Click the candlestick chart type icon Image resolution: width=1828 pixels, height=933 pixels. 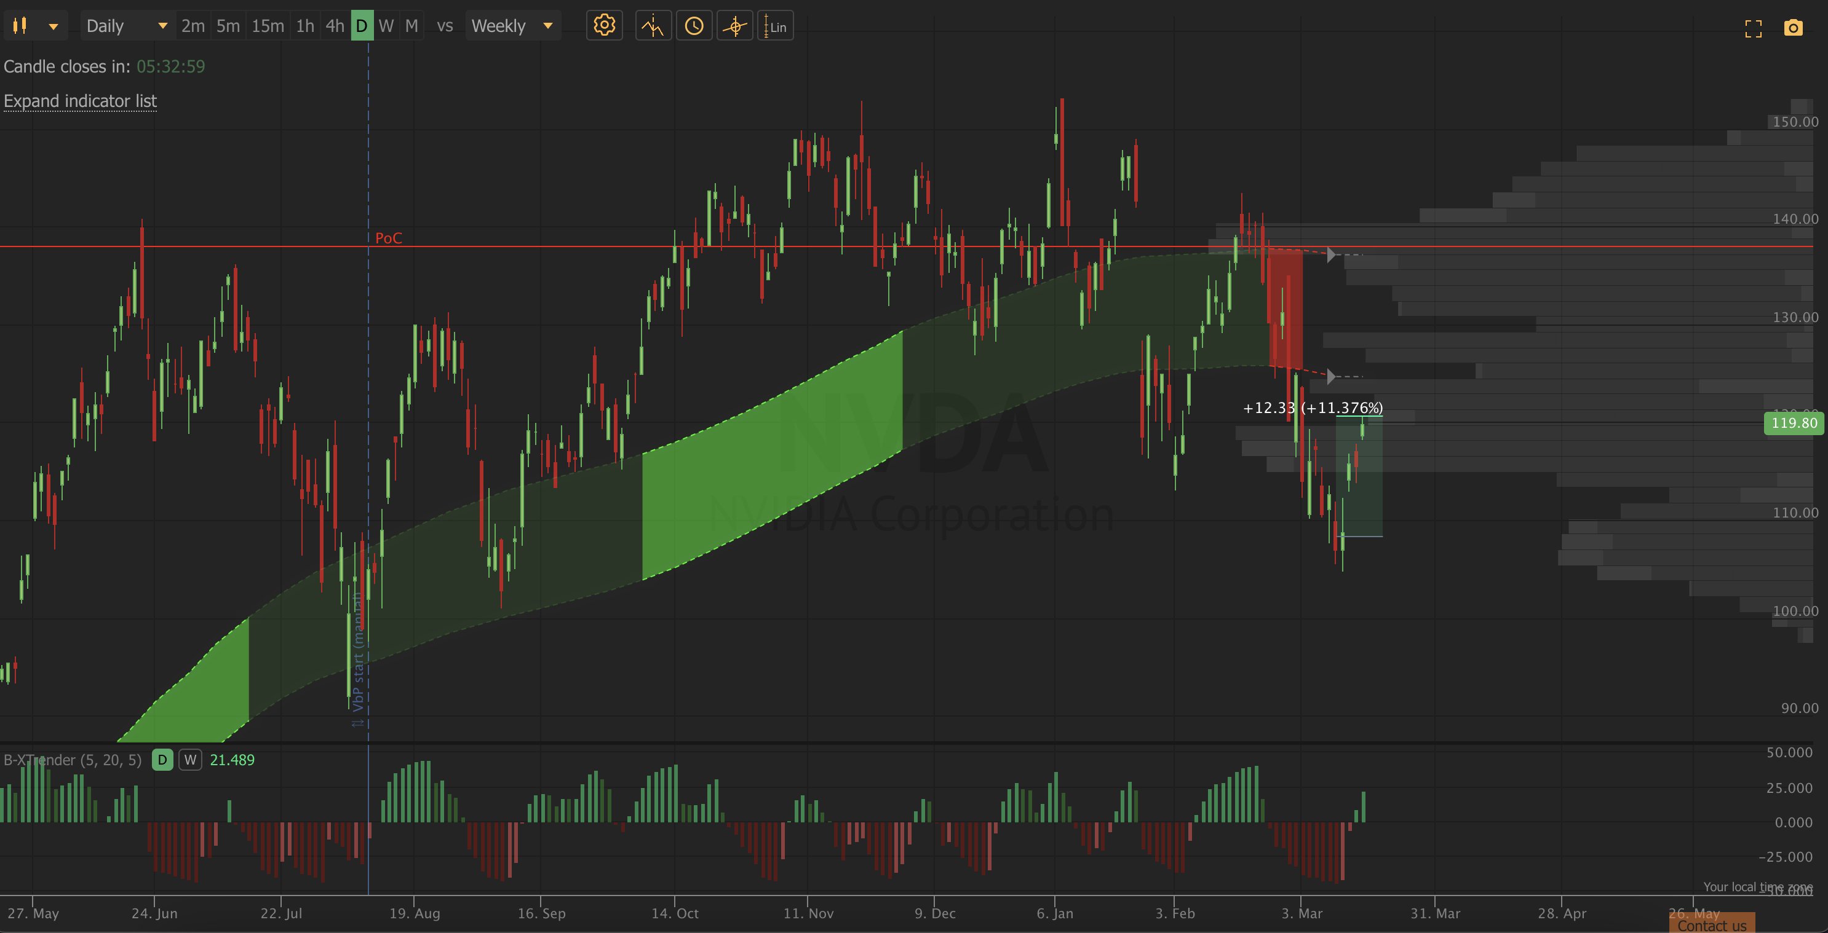[20, 26]
